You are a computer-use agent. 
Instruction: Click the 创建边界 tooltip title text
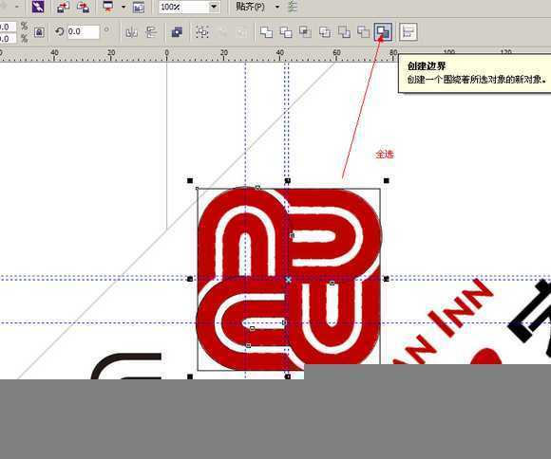427,66
